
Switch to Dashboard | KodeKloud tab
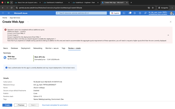coord(57,3)
